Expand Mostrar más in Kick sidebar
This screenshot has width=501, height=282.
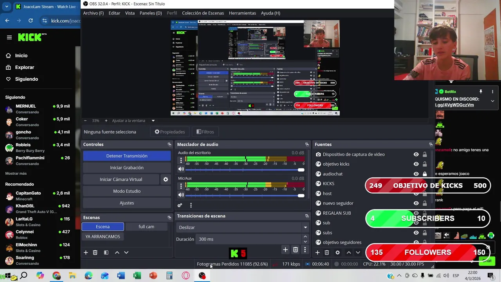click(16, 174)
